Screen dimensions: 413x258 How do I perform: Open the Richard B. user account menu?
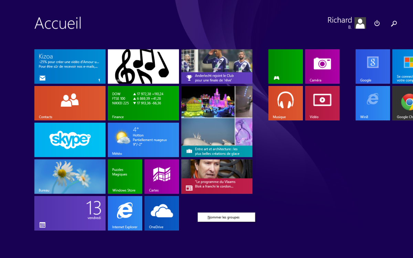point(347,23)
